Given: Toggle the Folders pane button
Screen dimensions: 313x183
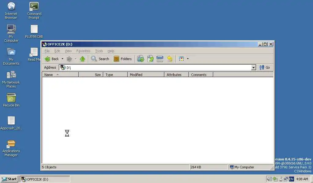Looking at the screenshot, I should [x=123, y=59].
